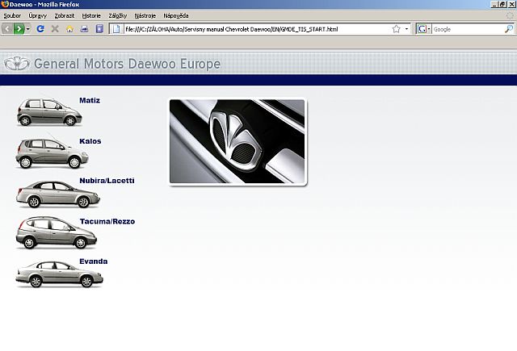Open the Záložky menu

click(x=118, y=15)
